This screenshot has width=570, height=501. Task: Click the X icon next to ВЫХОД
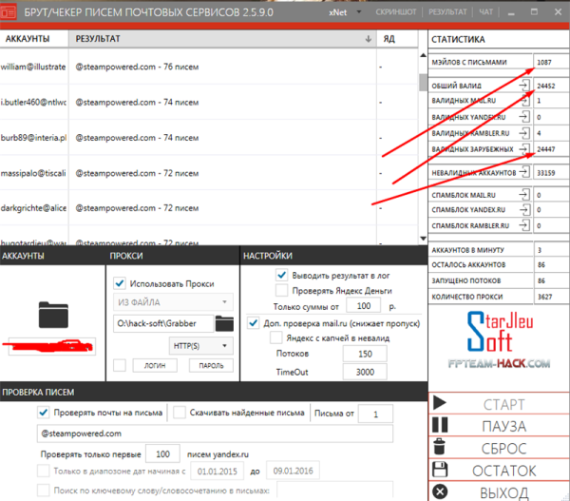[x=439, y=491]
